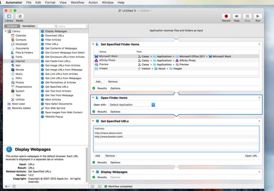274x191 pixels.
Task: Select the Run Web Service action
Action: tap(64, 108)
